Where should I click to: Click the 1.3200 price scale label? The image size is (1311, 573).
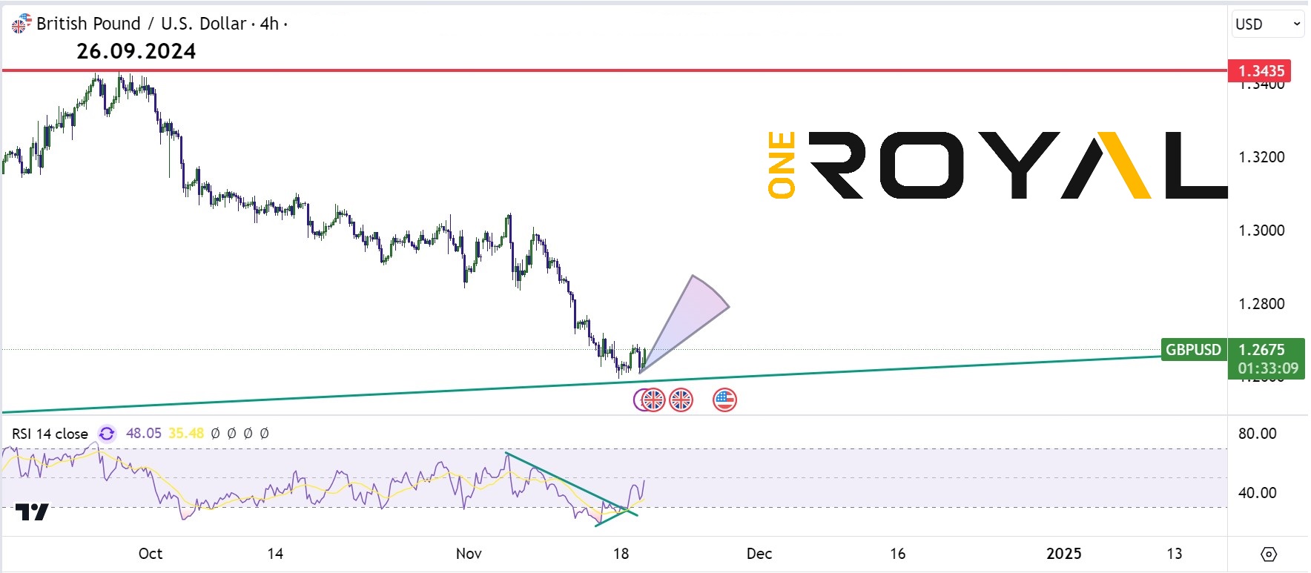pyautogui.click(x=1261, y=157)
